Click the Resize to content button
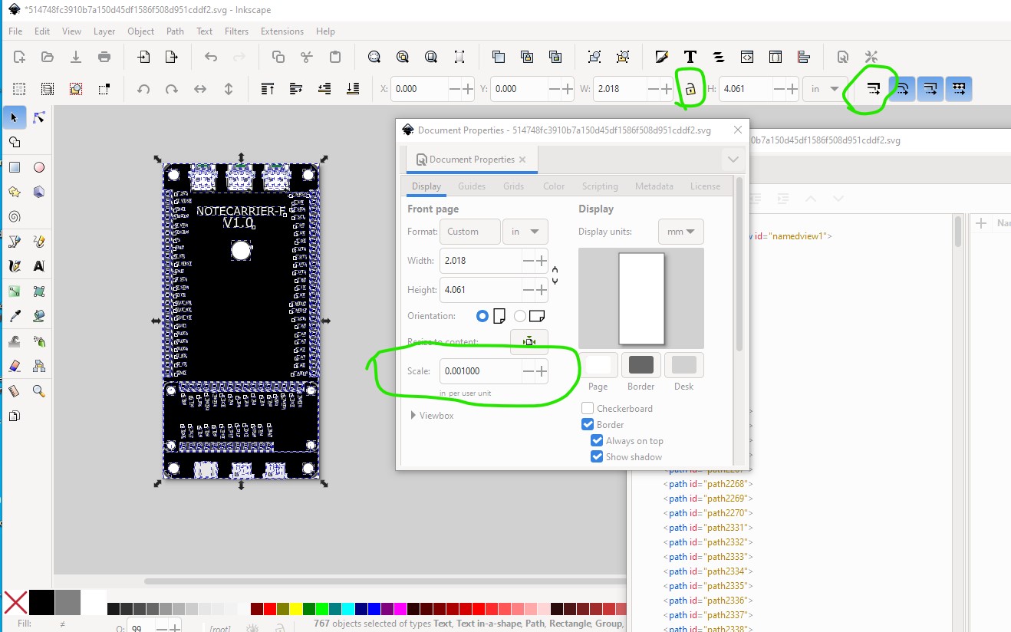The image size is (1011, 632). (529, 341)
